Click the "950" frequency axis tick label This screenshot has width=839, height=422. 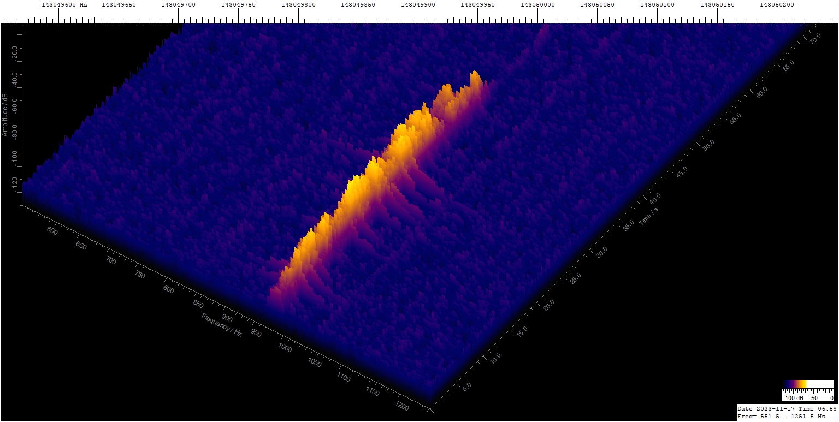point(256,333)
